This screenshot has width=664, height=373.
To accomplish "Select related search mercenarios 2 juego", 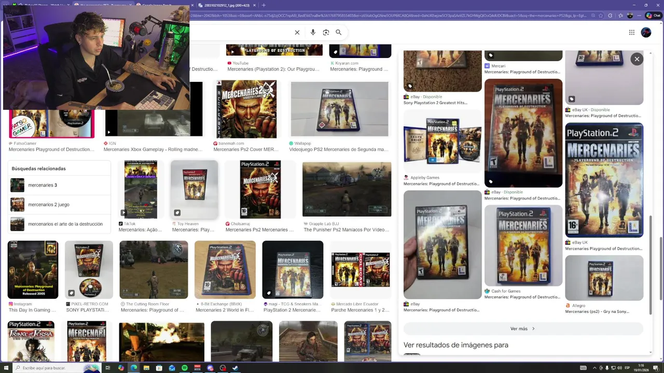I will pos(60,205).
